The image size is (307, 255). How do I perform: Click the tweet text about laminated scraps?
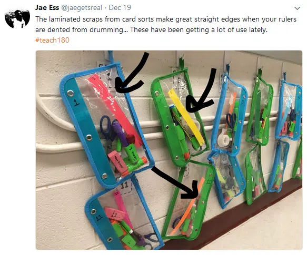tap(166, 24)
